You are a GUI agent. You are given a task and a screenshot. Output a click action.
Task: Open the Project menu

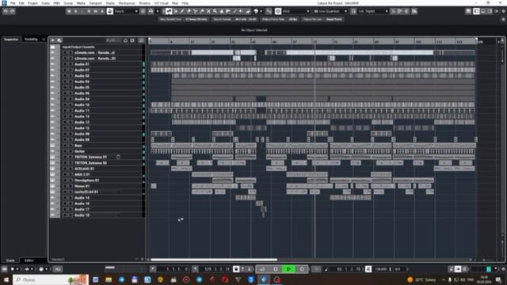tap(32, 3)
